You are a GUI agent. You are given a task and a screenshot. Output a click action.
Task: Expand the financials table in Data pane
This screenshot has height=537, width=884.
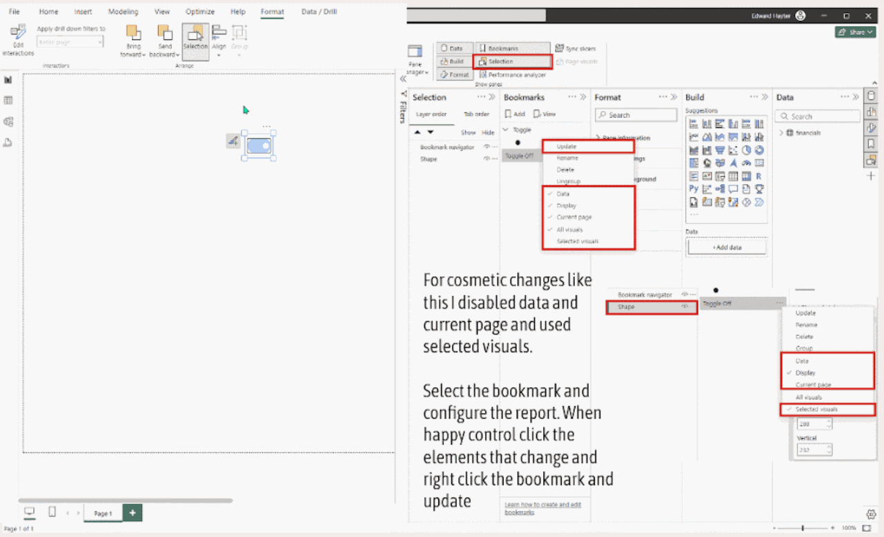coord(781,133)
